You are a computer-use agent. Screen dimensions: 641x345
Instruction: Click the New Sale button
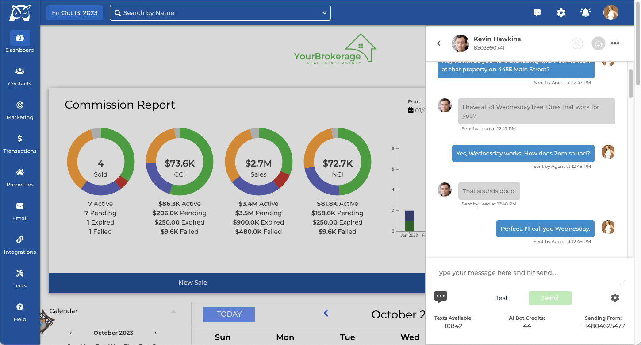tap(193, 283)
